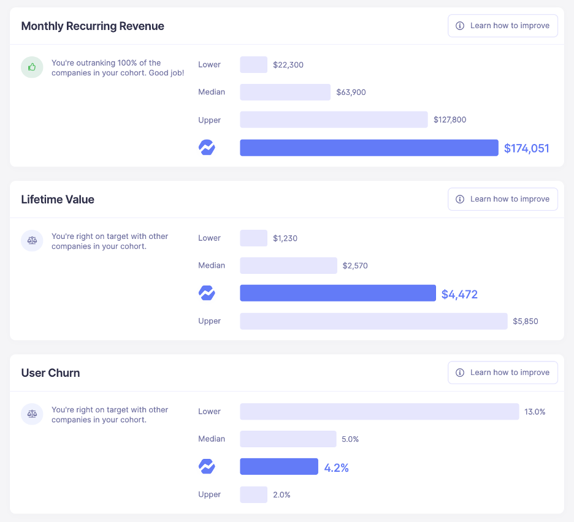The image size is (574, 522).
Task: Click the balance scale icon in User Churn
Action: 32,414
